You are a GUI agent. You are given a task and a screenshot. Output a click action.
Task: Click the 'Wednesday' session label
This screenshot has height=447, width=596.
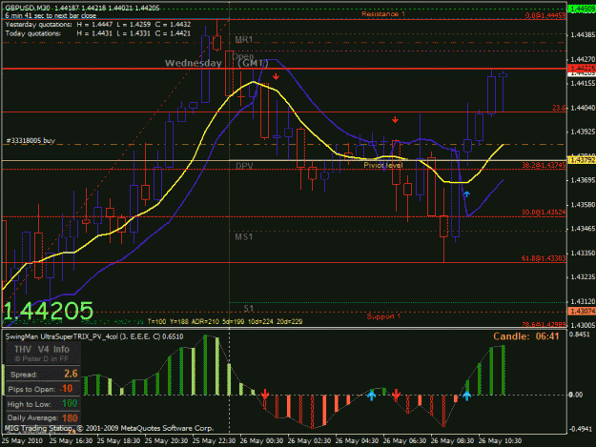[194, 63]
